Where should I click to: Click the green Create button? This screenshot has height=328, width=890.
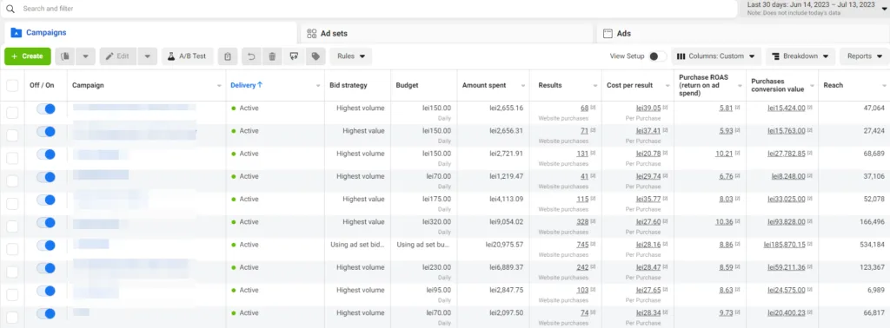(28, 56)
